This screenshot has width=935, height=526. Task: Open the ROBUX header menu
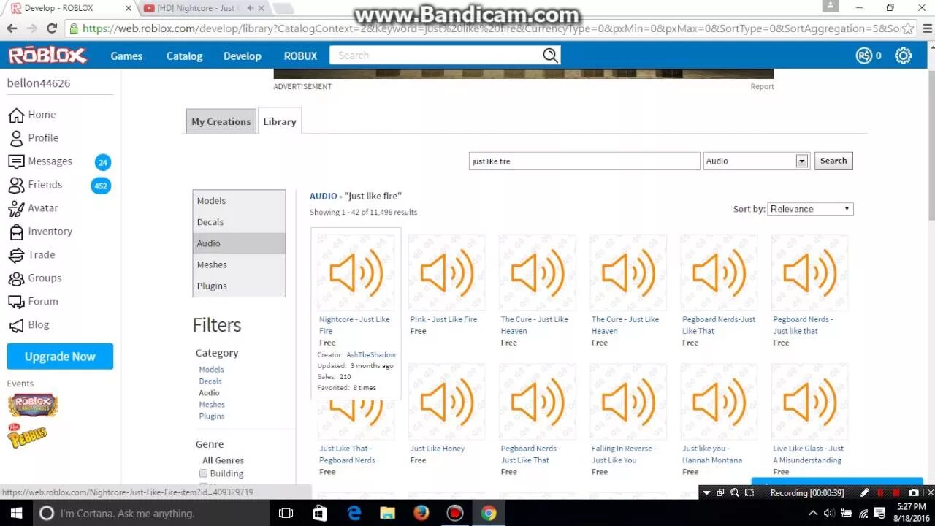coord(300,56)
